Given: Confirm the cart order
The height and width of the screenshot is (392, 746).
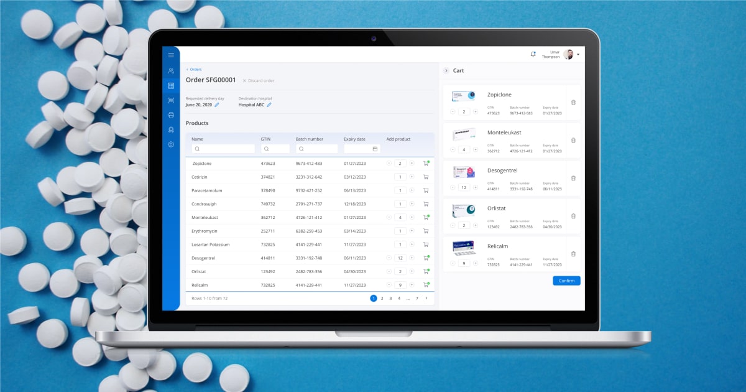Looking at the screenshot, I should coord(566,281).
